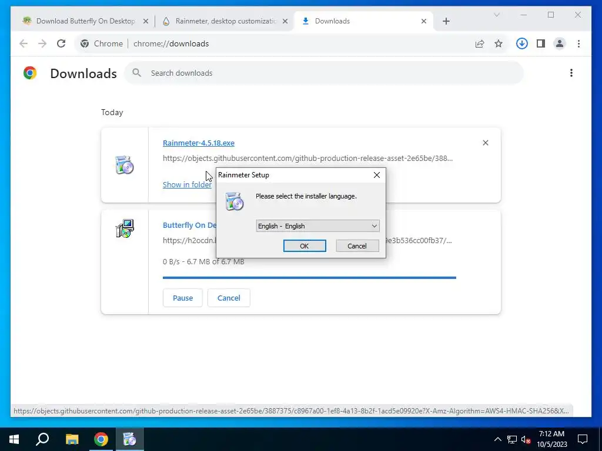The width and height of the screenshot is (602, 451).
Task: Bookmark this tab with star icon
Action: click(499, 43)
